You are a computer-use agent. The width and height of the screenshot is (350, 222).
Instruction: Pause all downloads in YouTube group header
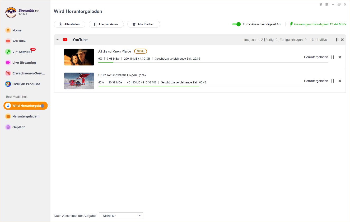pos(337,40)
